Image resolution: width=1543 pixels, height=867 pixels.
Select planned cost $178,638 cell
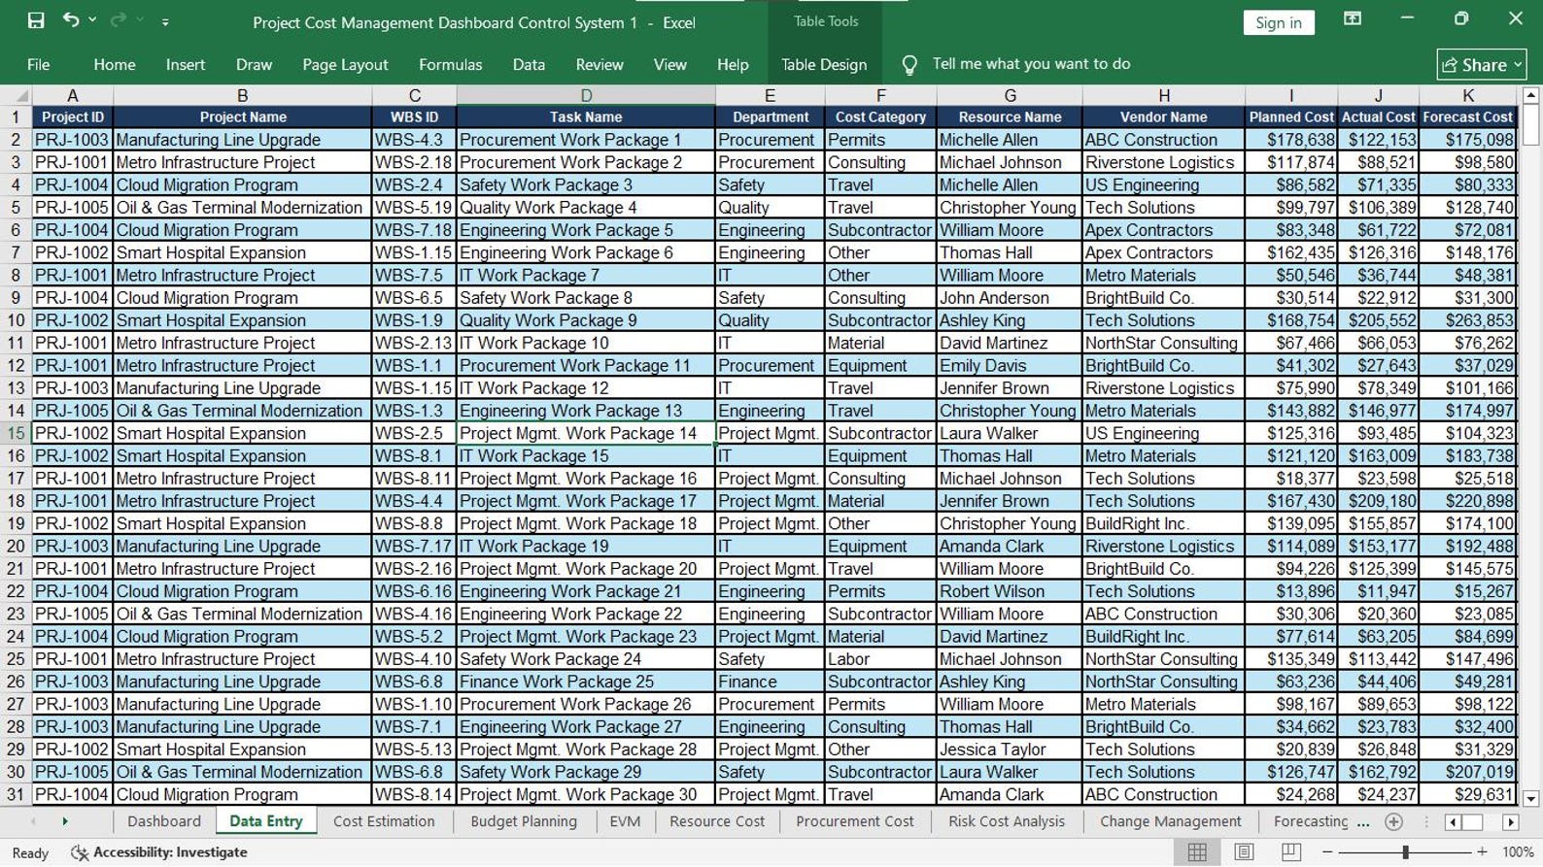pyautogui.click(x=1291, y=139)
